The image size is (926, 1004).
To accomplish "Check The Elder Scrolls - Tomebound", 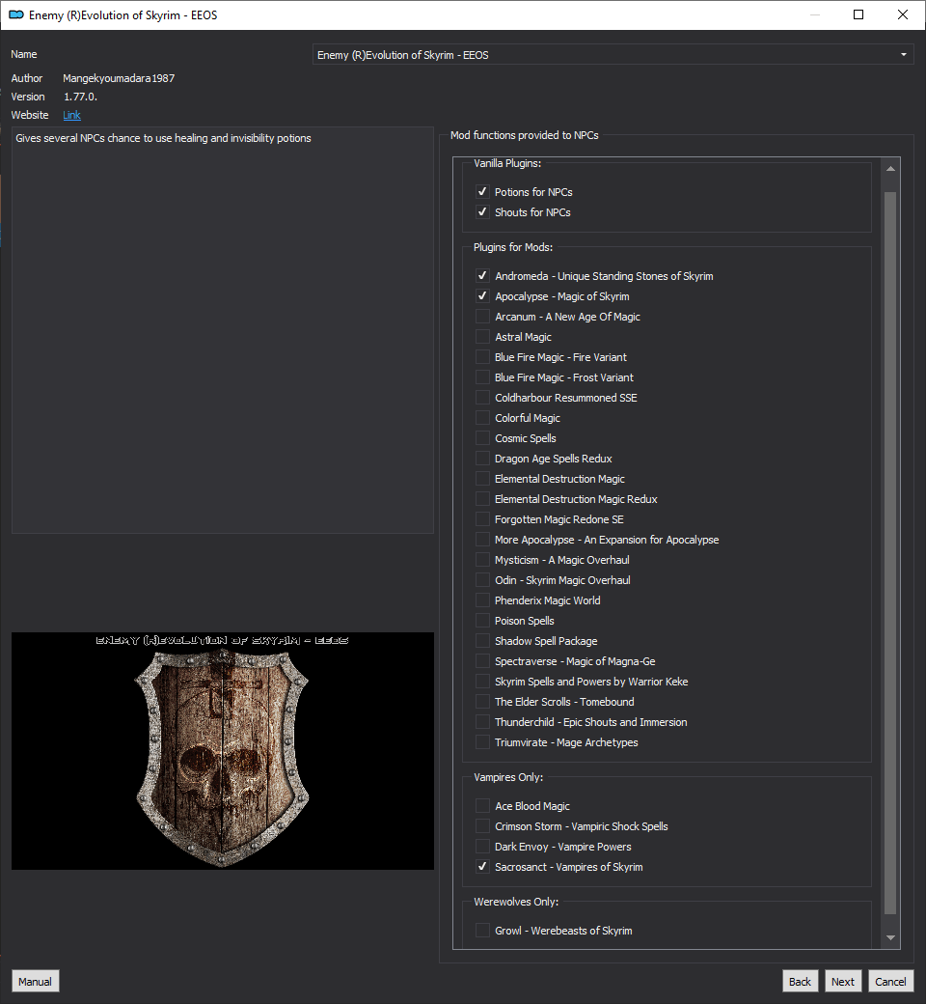I will tap(482, 702).
